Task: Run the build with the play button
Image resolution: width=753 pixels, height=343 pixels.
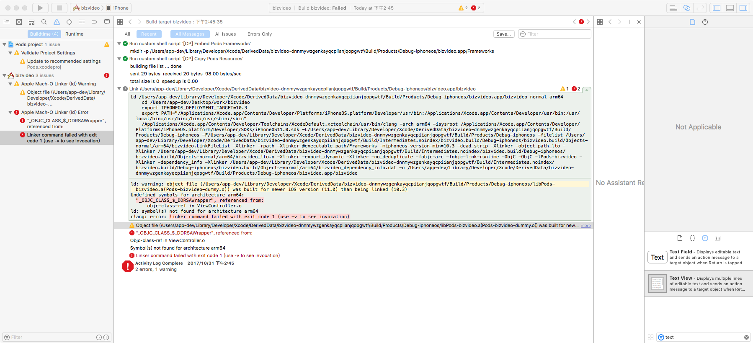Action: 40,8
